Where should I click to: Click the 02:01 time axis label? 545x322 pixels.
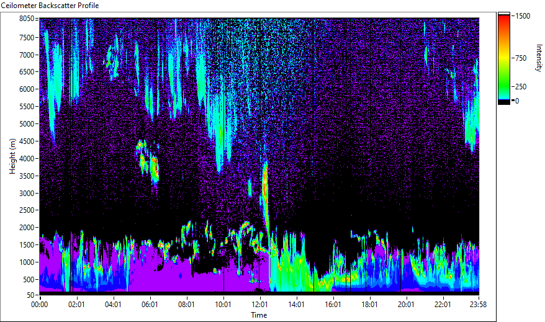click(76, 305)
